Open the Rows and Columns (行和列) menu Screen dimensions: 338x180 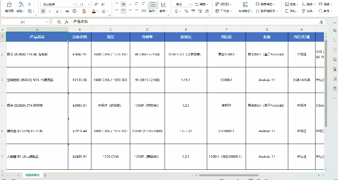223,4
